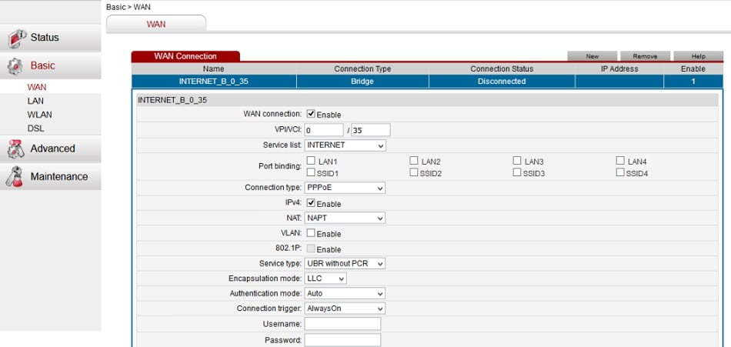
Task: Open the Maintenance wrench icon
Action: tap(15, 177)
